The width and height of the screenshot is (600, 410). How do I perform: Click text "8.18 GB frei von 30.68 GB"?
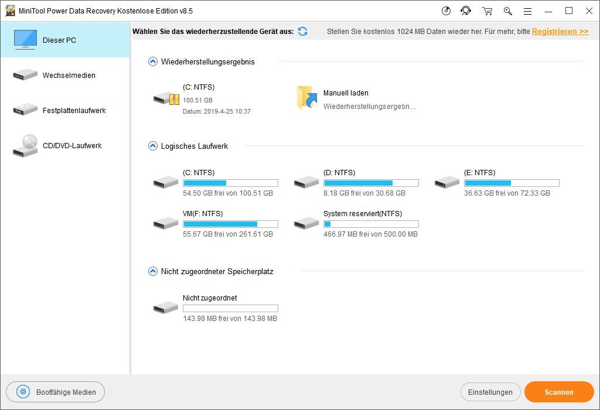tap(364, 193)
